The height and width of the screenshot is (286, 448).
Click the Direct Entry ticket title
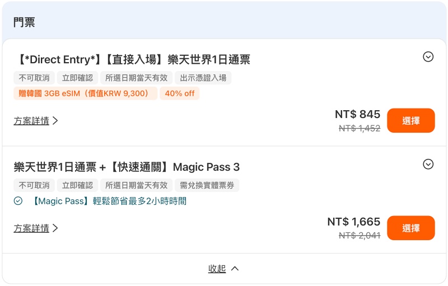[133, 59]
